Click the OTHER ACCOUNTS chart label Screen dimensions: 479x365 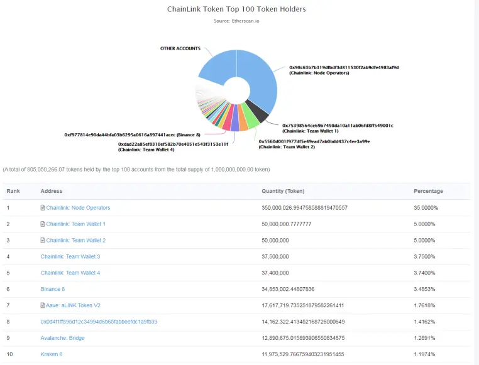[180, 48]
